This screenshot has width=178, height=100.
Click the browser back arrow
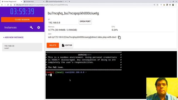[2, 5]
